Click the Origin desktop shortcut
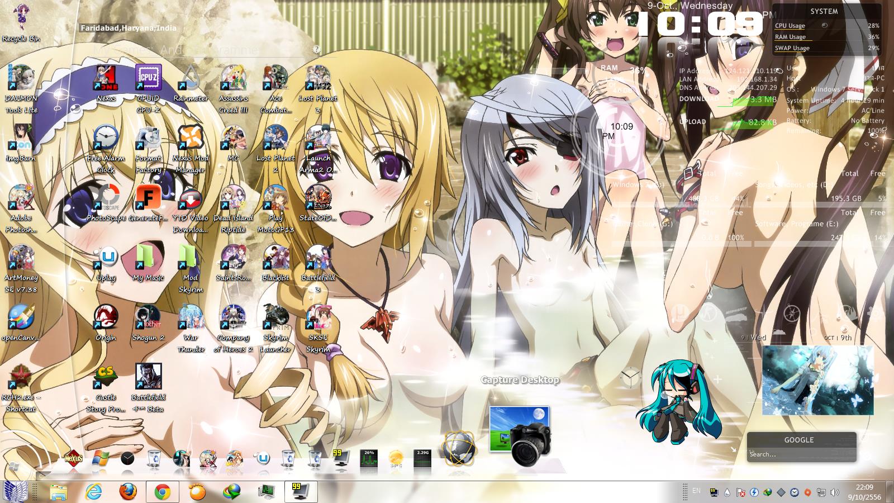This screenshot has width=894, height=503. coord(106,323)
